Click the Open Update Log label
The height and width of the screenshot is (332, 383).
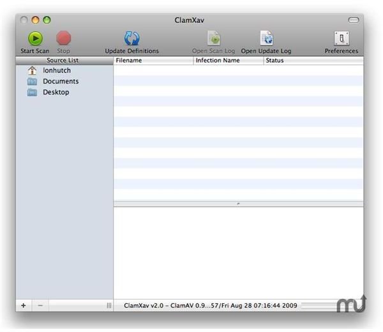tap(266, 51)
